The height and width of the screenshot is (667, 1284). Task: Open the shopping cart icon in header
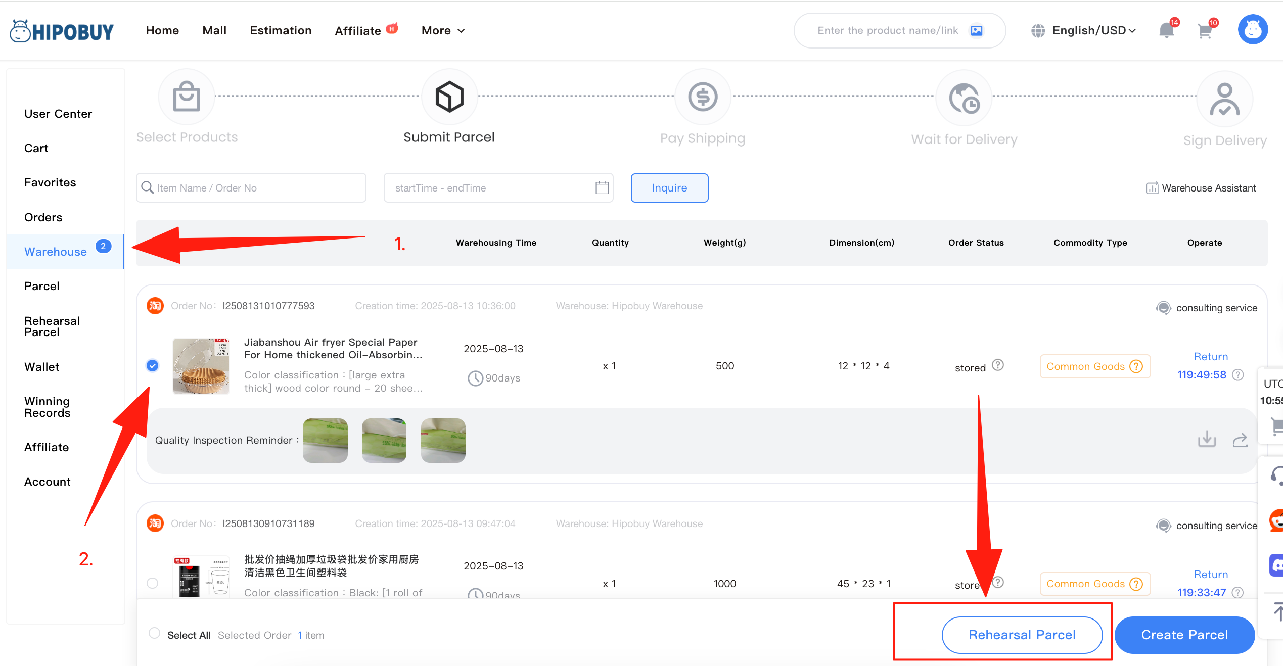pos(1205,31)
